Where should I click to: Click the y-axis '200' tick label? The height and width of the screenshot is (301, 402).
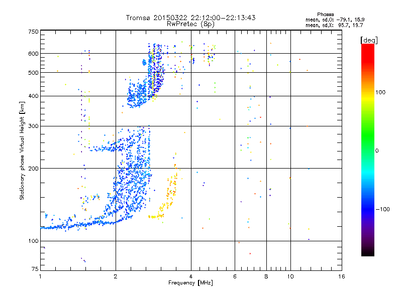33,169
